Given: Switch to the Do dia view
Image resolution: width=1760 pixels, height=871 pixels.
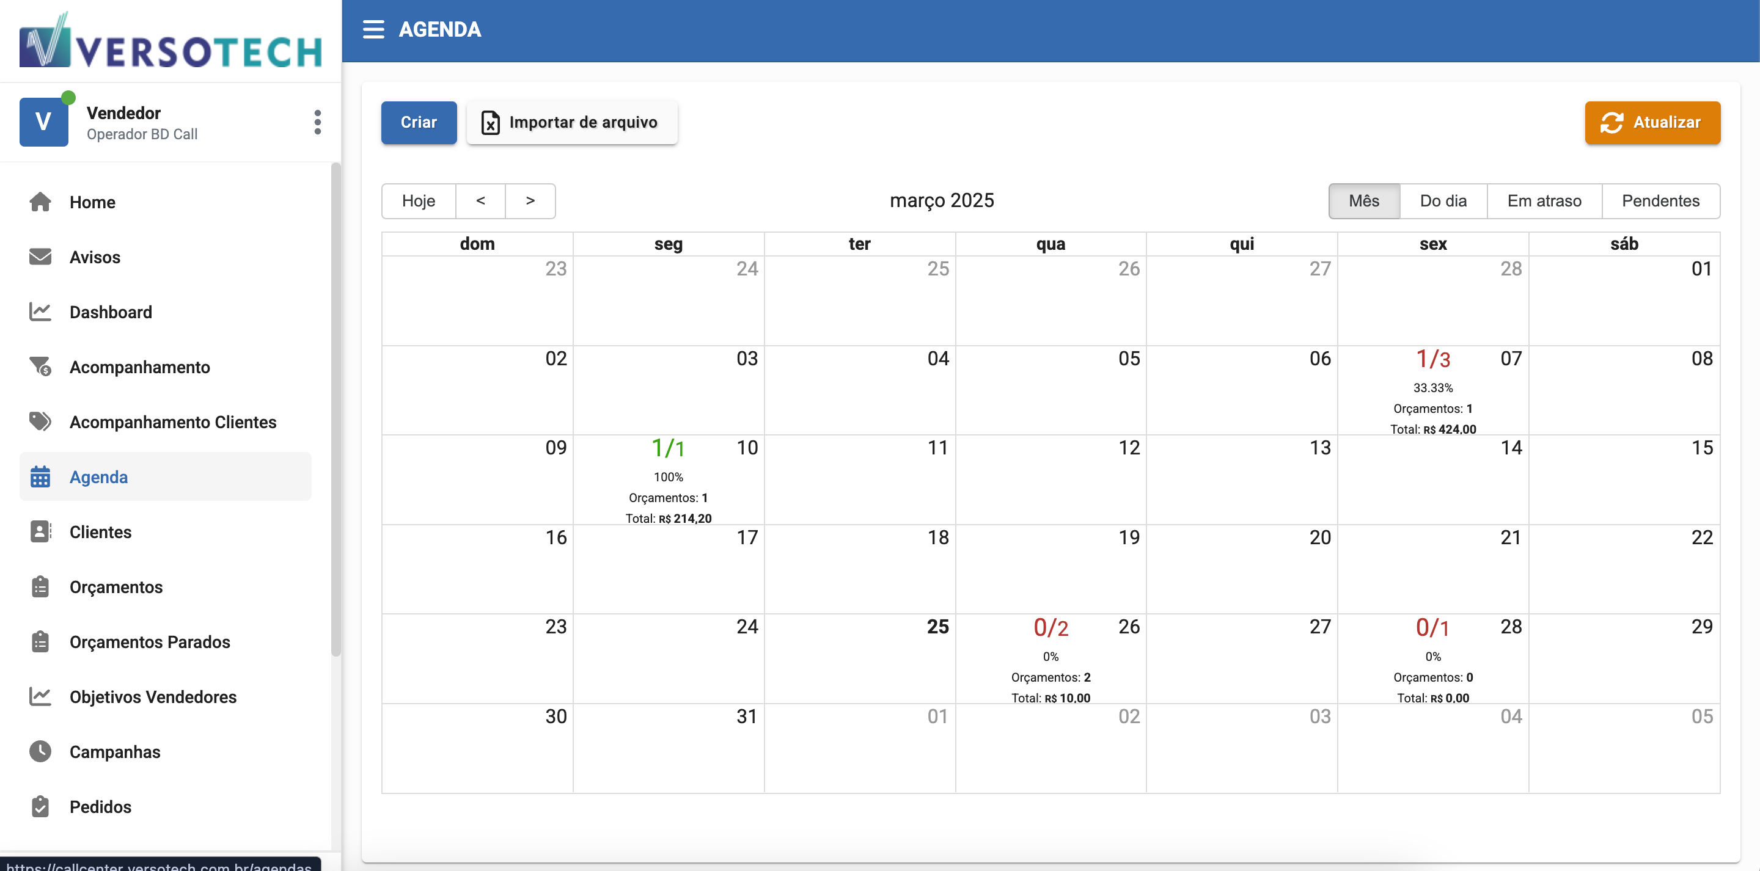Looking at the screenshot, I should coord(1442,201).
